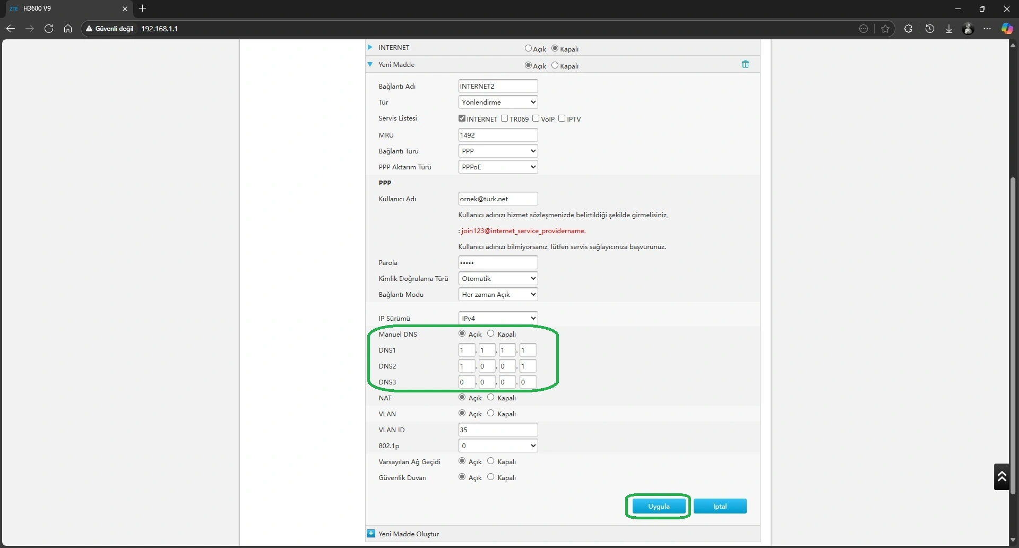Click the browser forward arrow
The width and height of the screenshot is (1019, 548).
[30, 29]
